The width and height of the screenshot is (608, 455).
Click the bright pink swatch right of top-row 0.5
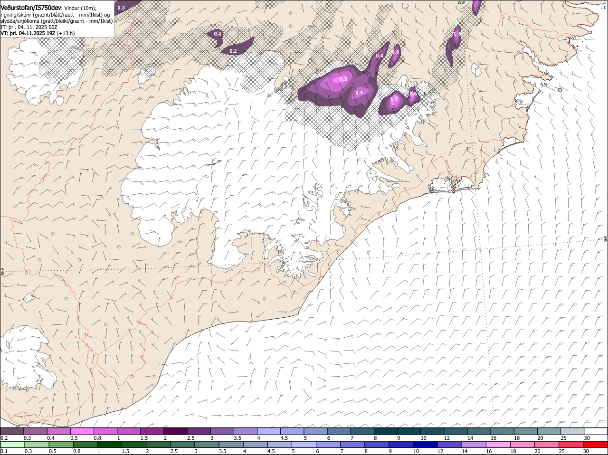[x=82, y=431]
